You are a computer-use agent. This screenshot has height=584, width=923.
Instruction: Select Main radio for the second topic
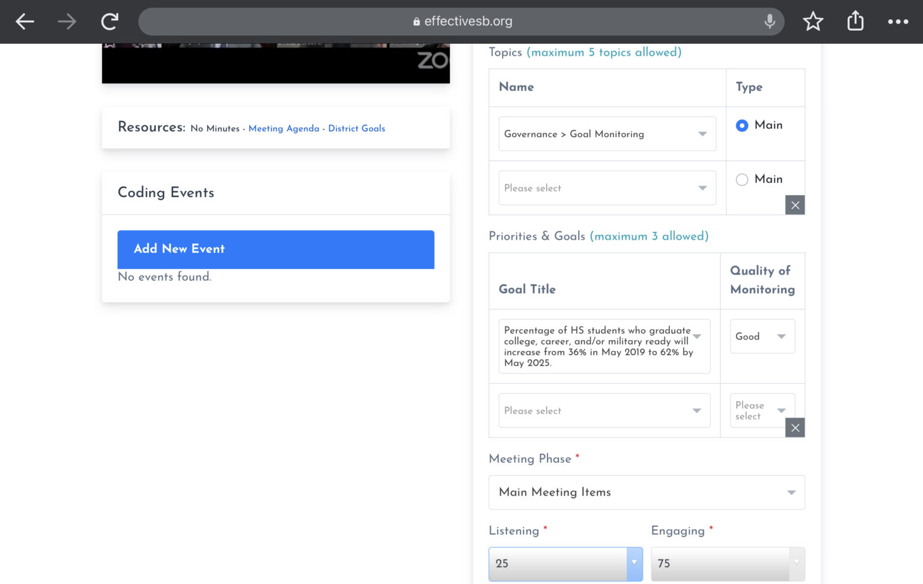[x=742, y=179]
